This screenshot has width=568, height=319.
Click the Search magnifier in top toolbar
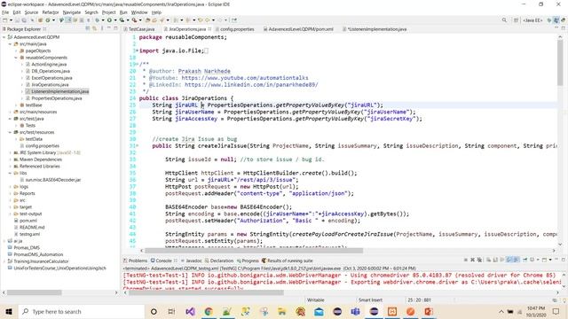click(x=504, y=20)
